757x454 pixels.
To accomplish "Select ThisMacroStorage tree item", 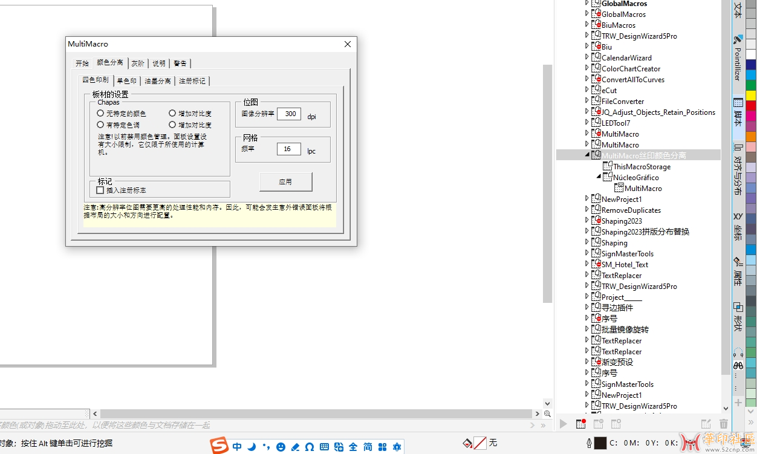I will point(642,166).
